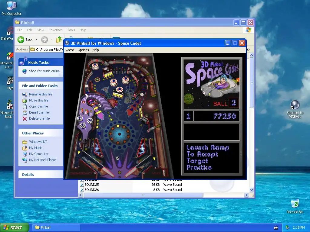Image resolution: width=310 pixels, height=232 pixels.
Task: Open My Music in Other Places
Action: [x=36, y=148]
